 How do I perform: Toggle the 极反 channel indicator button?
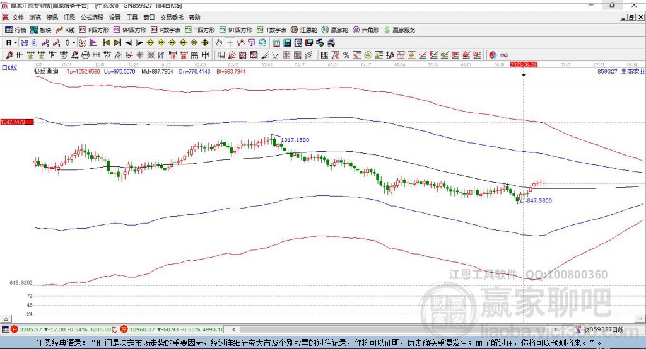(82, 43)
